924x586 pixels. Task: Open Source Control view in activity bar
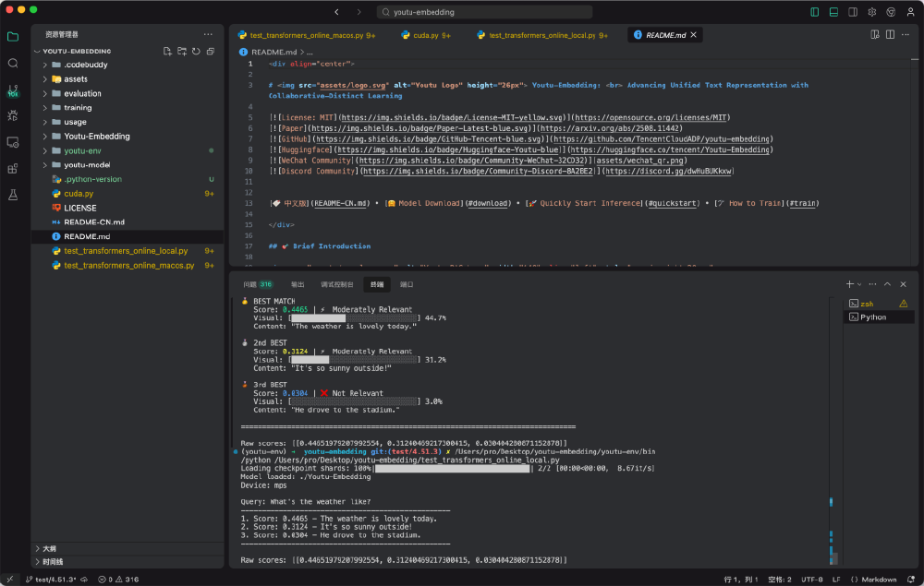tap(13, 90)
